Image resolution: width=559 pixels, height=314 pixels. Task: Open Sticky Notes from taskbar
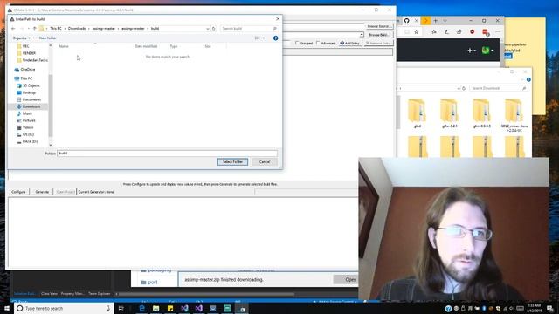(x=170, y=308)
